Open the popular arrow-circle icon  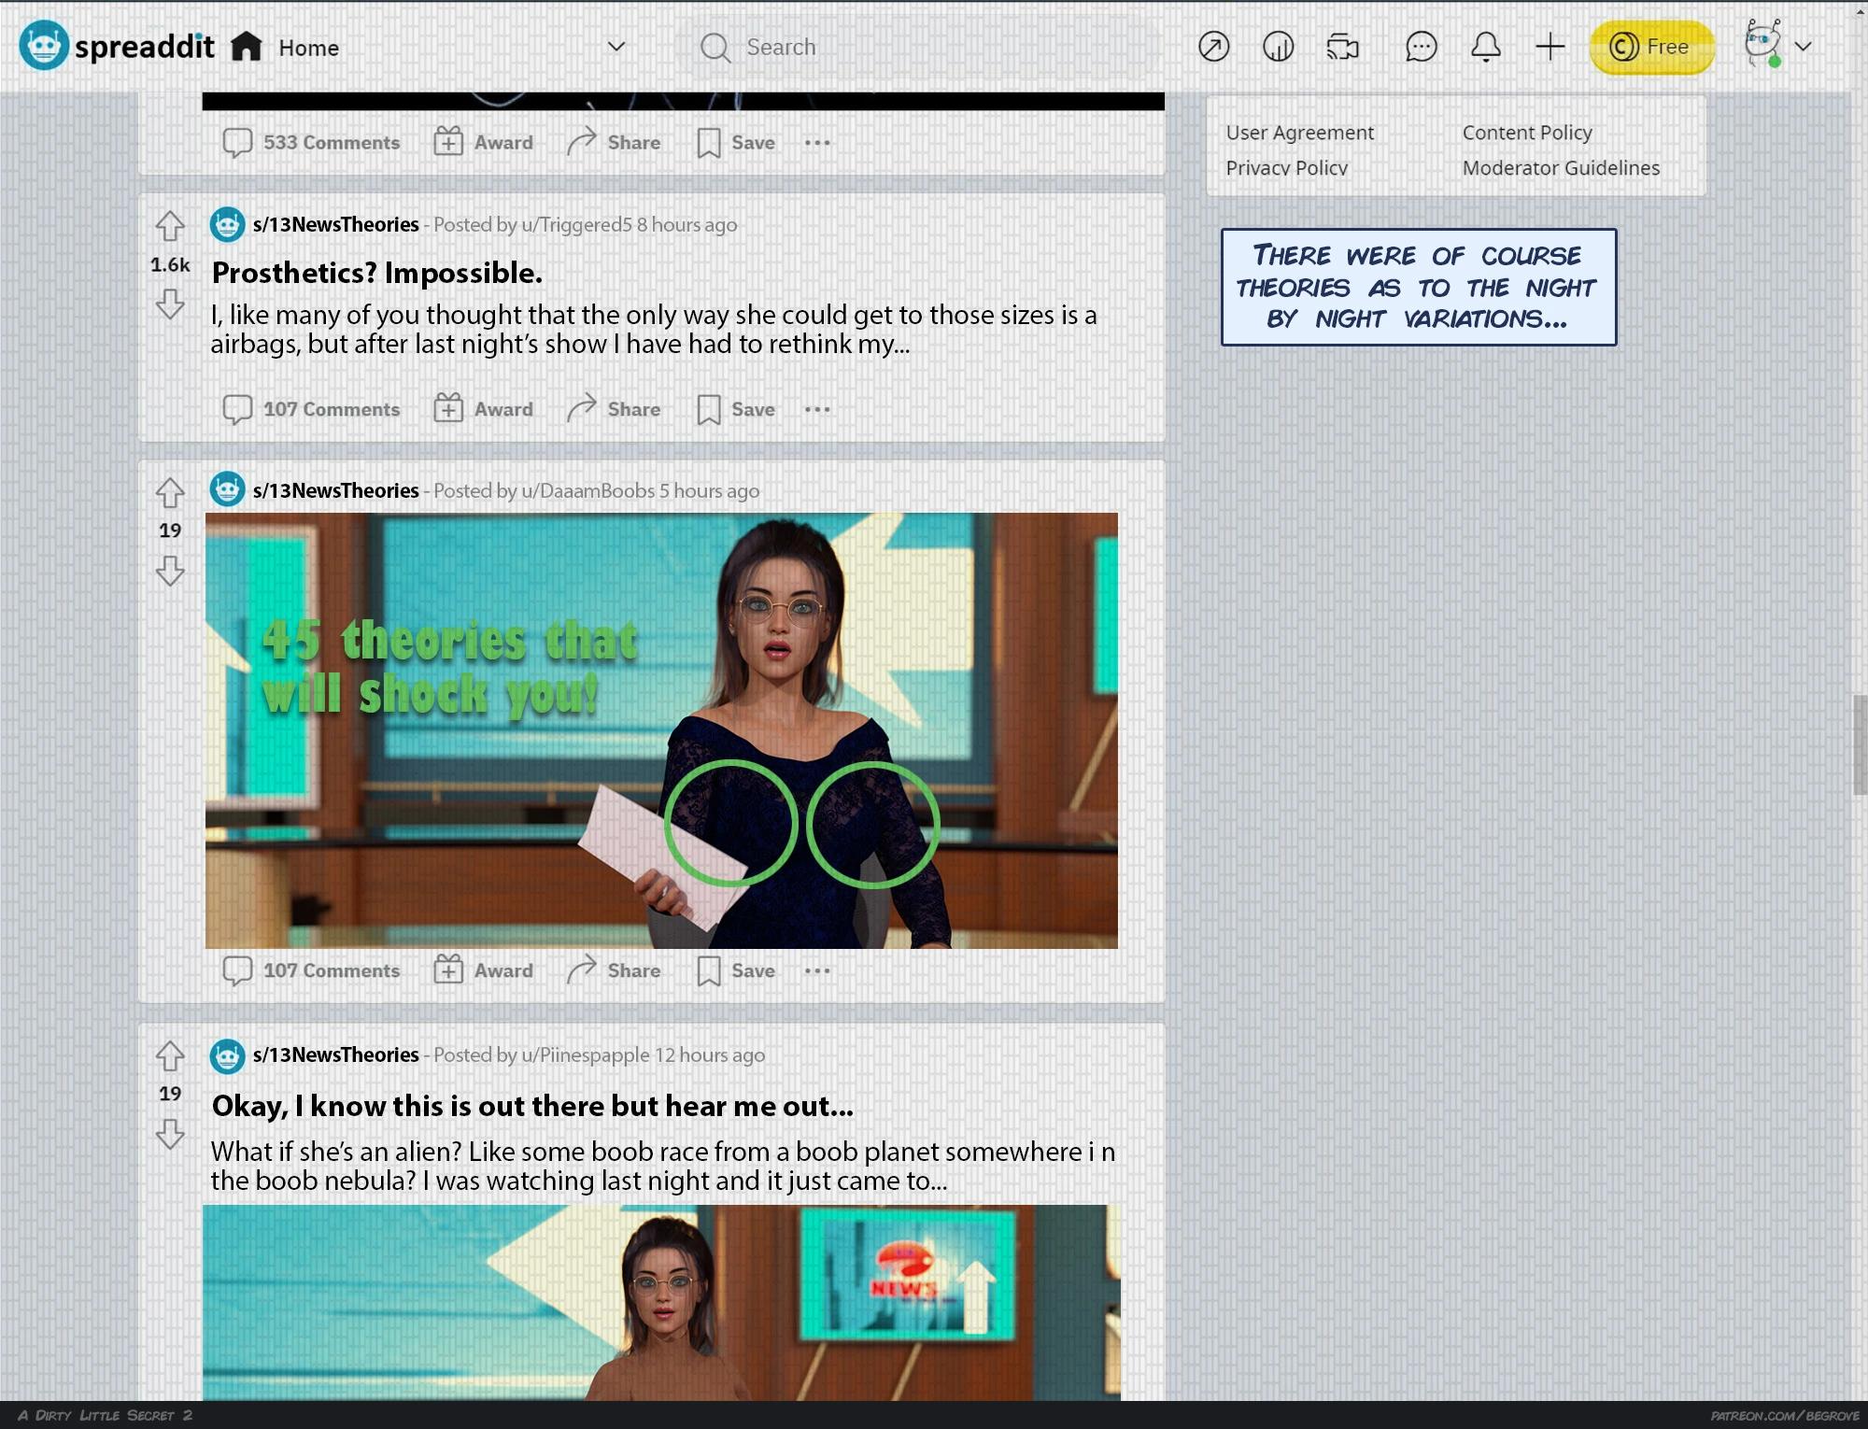click(1213, 47)
